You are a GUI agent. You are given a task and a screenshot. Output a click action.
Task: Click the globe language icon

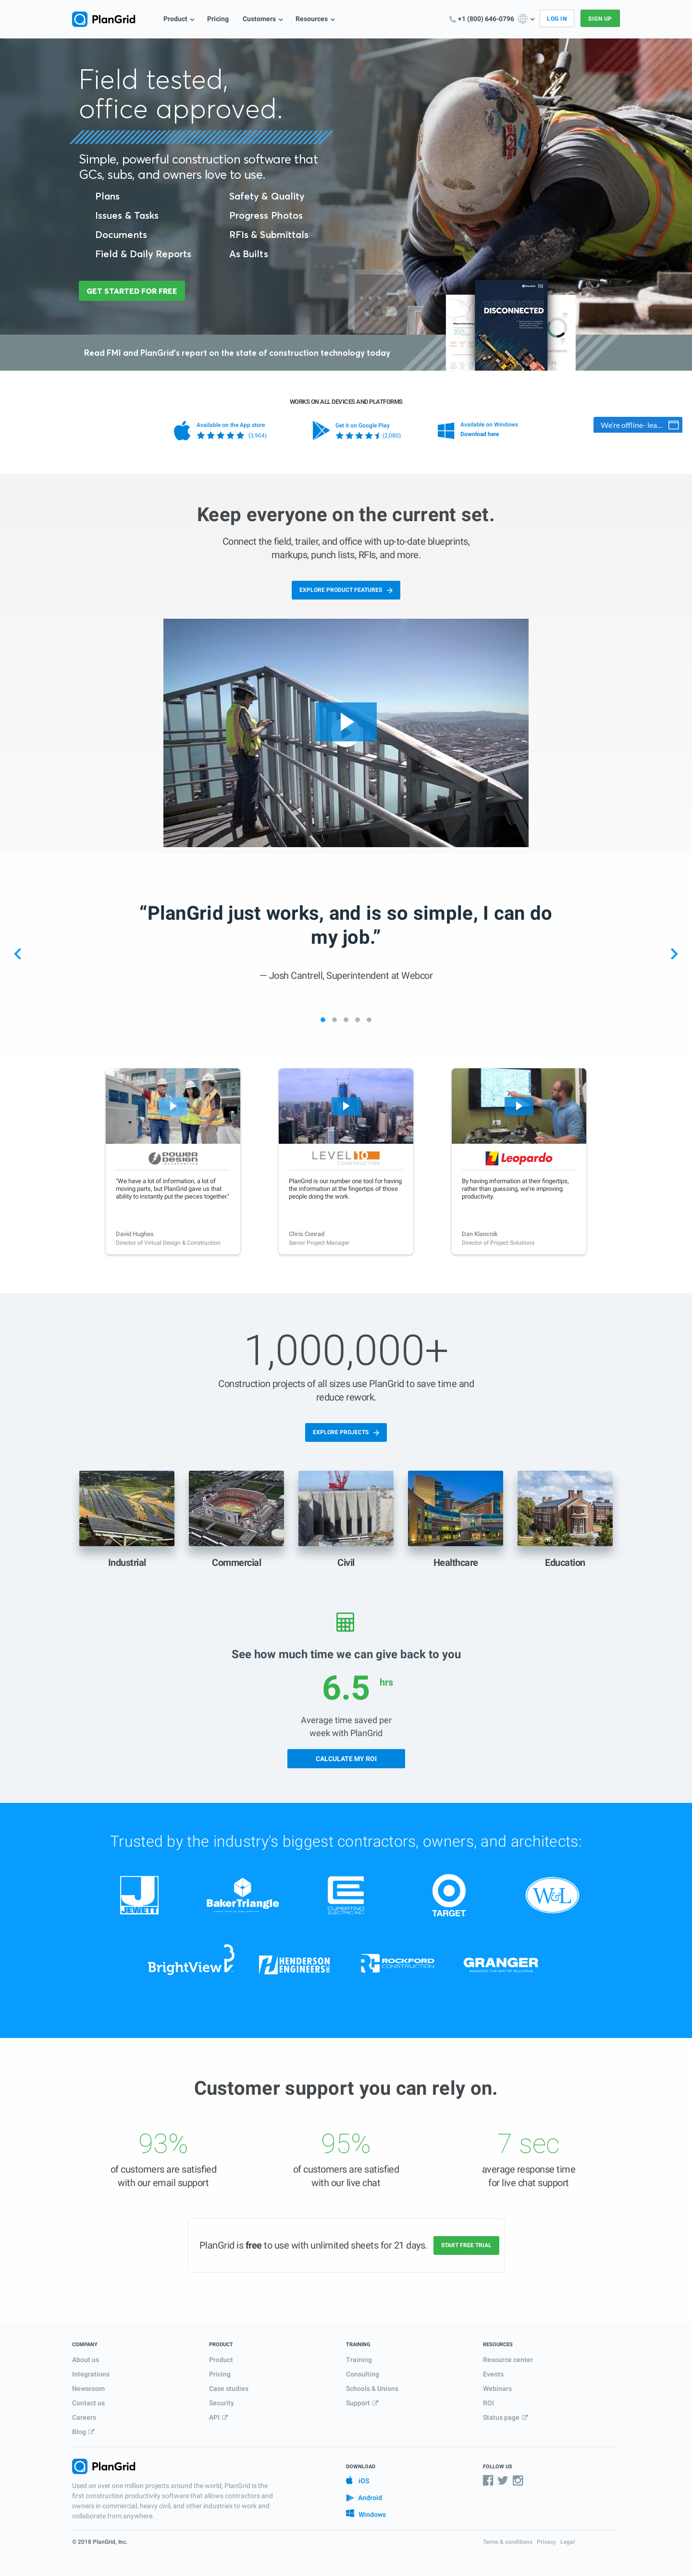click(x=522, y=19)
